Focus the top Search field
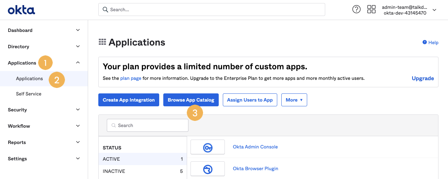448x179 pixels. pos(212,10)
